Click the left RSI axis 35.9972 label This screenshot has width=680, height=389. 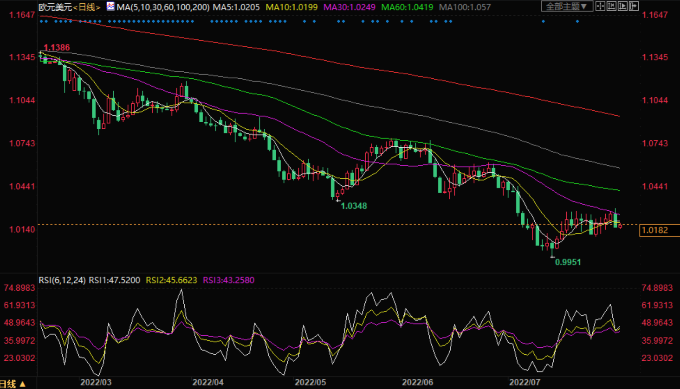click(x=19, y=340)
